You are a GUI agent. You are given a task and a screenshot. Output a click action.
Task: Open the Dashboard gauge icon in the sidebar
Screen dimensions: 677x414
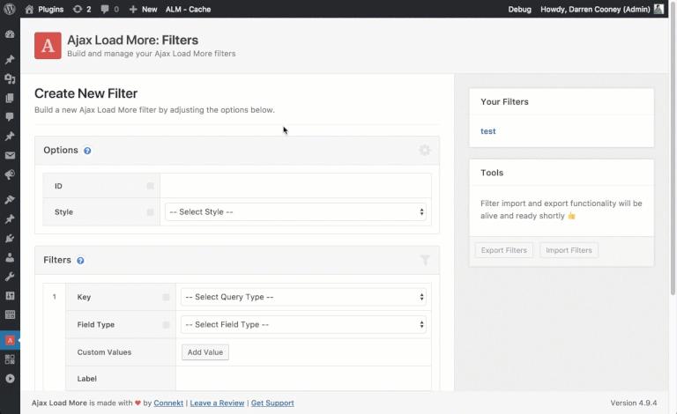pos(10,34)
